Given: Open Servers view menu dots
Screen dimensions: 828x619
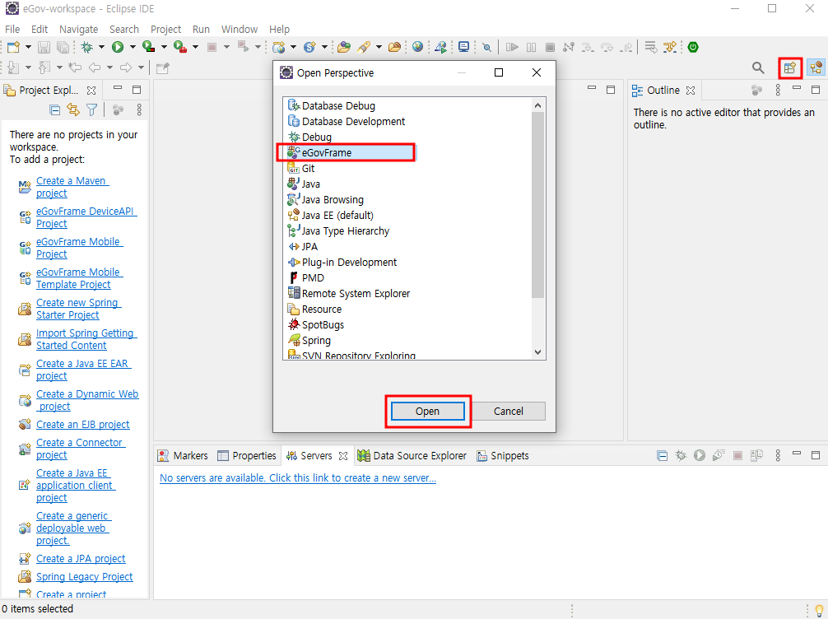Looking at the screenshot, I should click(x=778, y=455).
